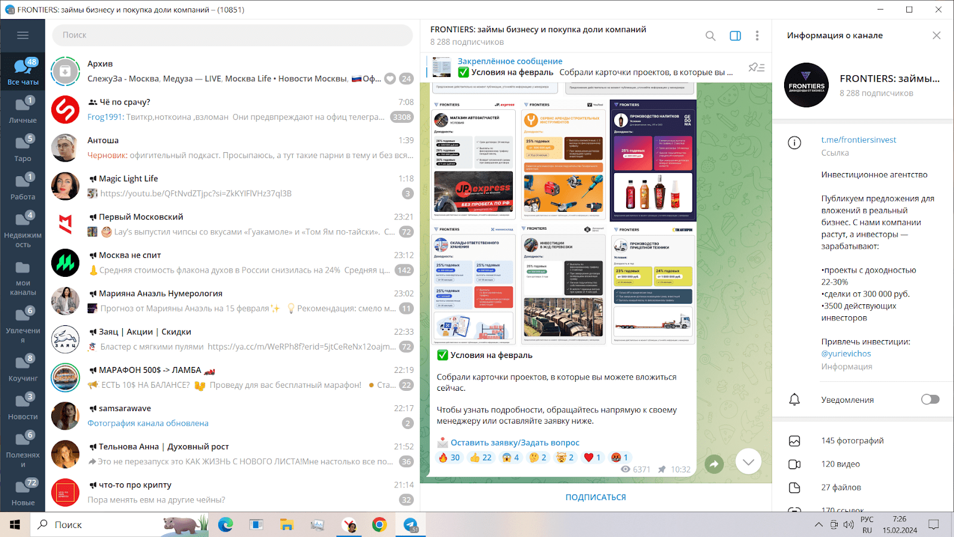Open the hamburger main menu

pos(23,35)
